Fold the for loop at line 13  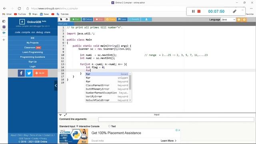coord(65,64)
